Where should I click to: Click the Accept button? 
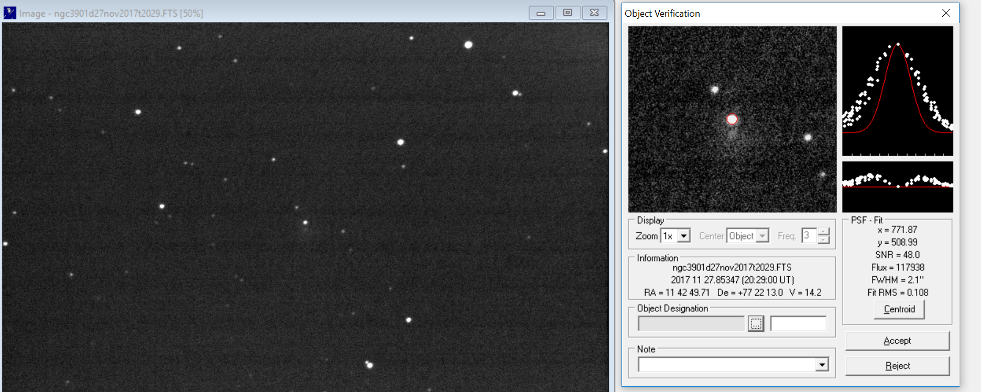pyautogui.click(x=897, y=341)
